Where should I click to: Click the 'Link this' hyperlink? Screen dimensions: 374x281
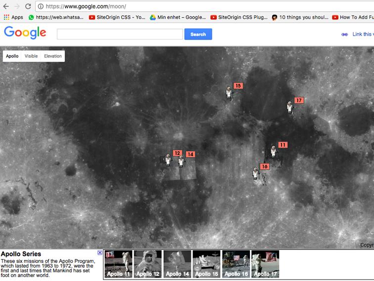pyautogui.click(x=363, y=34)
